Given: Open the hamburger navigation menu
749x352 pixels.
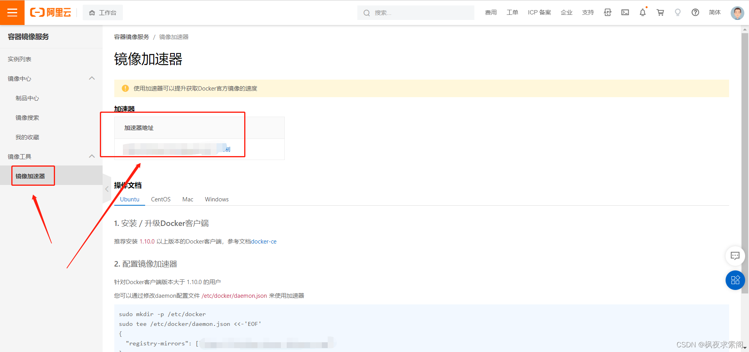Looking at the screenshot, I should (12, 12).
